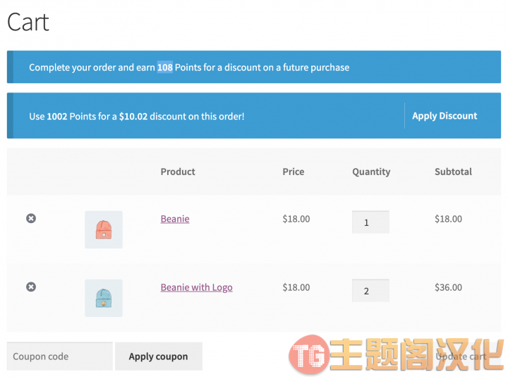Remove Beanie with Logo from cart
Image resolution: width=508 pixels, height=377 pixels.
[x=31, y=287]
